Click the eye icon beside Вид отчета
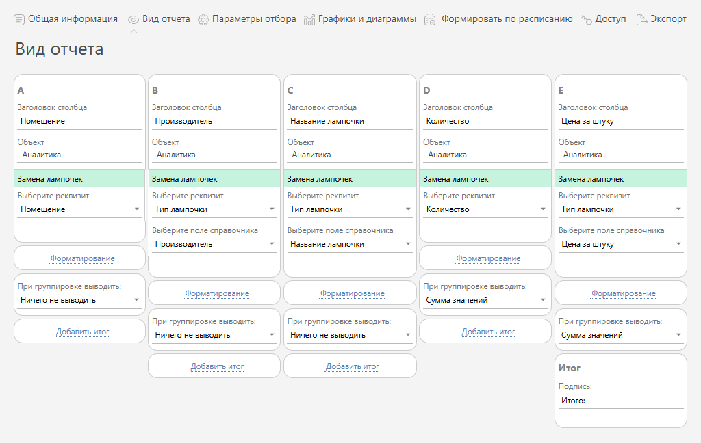 [133, 20]
